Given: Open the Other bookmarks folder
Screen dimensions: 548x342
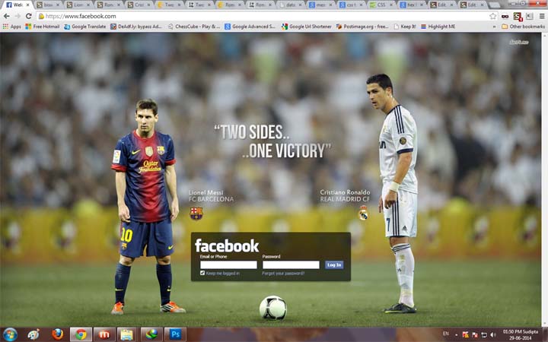Looking at the screenshot, I should click(x=523, y=27).
